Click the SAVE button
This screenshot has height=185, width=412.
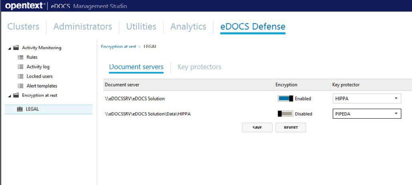(257, 127)
